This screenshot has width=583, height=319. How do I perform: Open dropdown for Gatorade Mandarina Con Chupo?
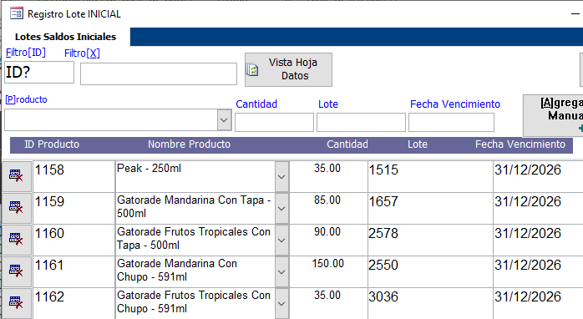(x=281, y=271)
